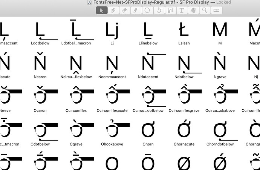Click the SFProDisplay-Regular.ttf window title
This screenshot has width=260, height=170.
point(151,2)
